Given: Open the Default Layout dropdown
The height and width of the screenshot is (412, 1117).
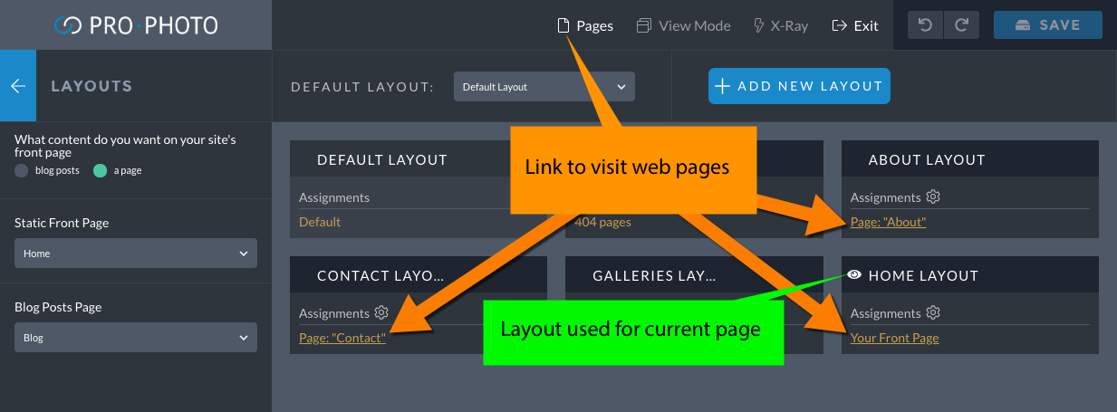Looking at the screenshot, I should click(x=544, y=87).
